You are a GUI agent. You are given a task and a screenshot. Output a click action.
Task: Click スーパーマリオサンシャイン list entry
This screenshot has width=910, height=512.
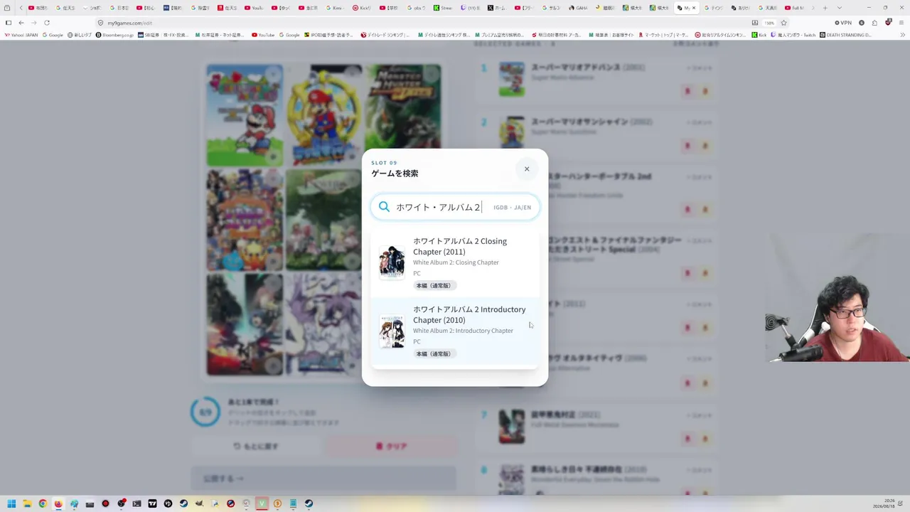(596, 132)
